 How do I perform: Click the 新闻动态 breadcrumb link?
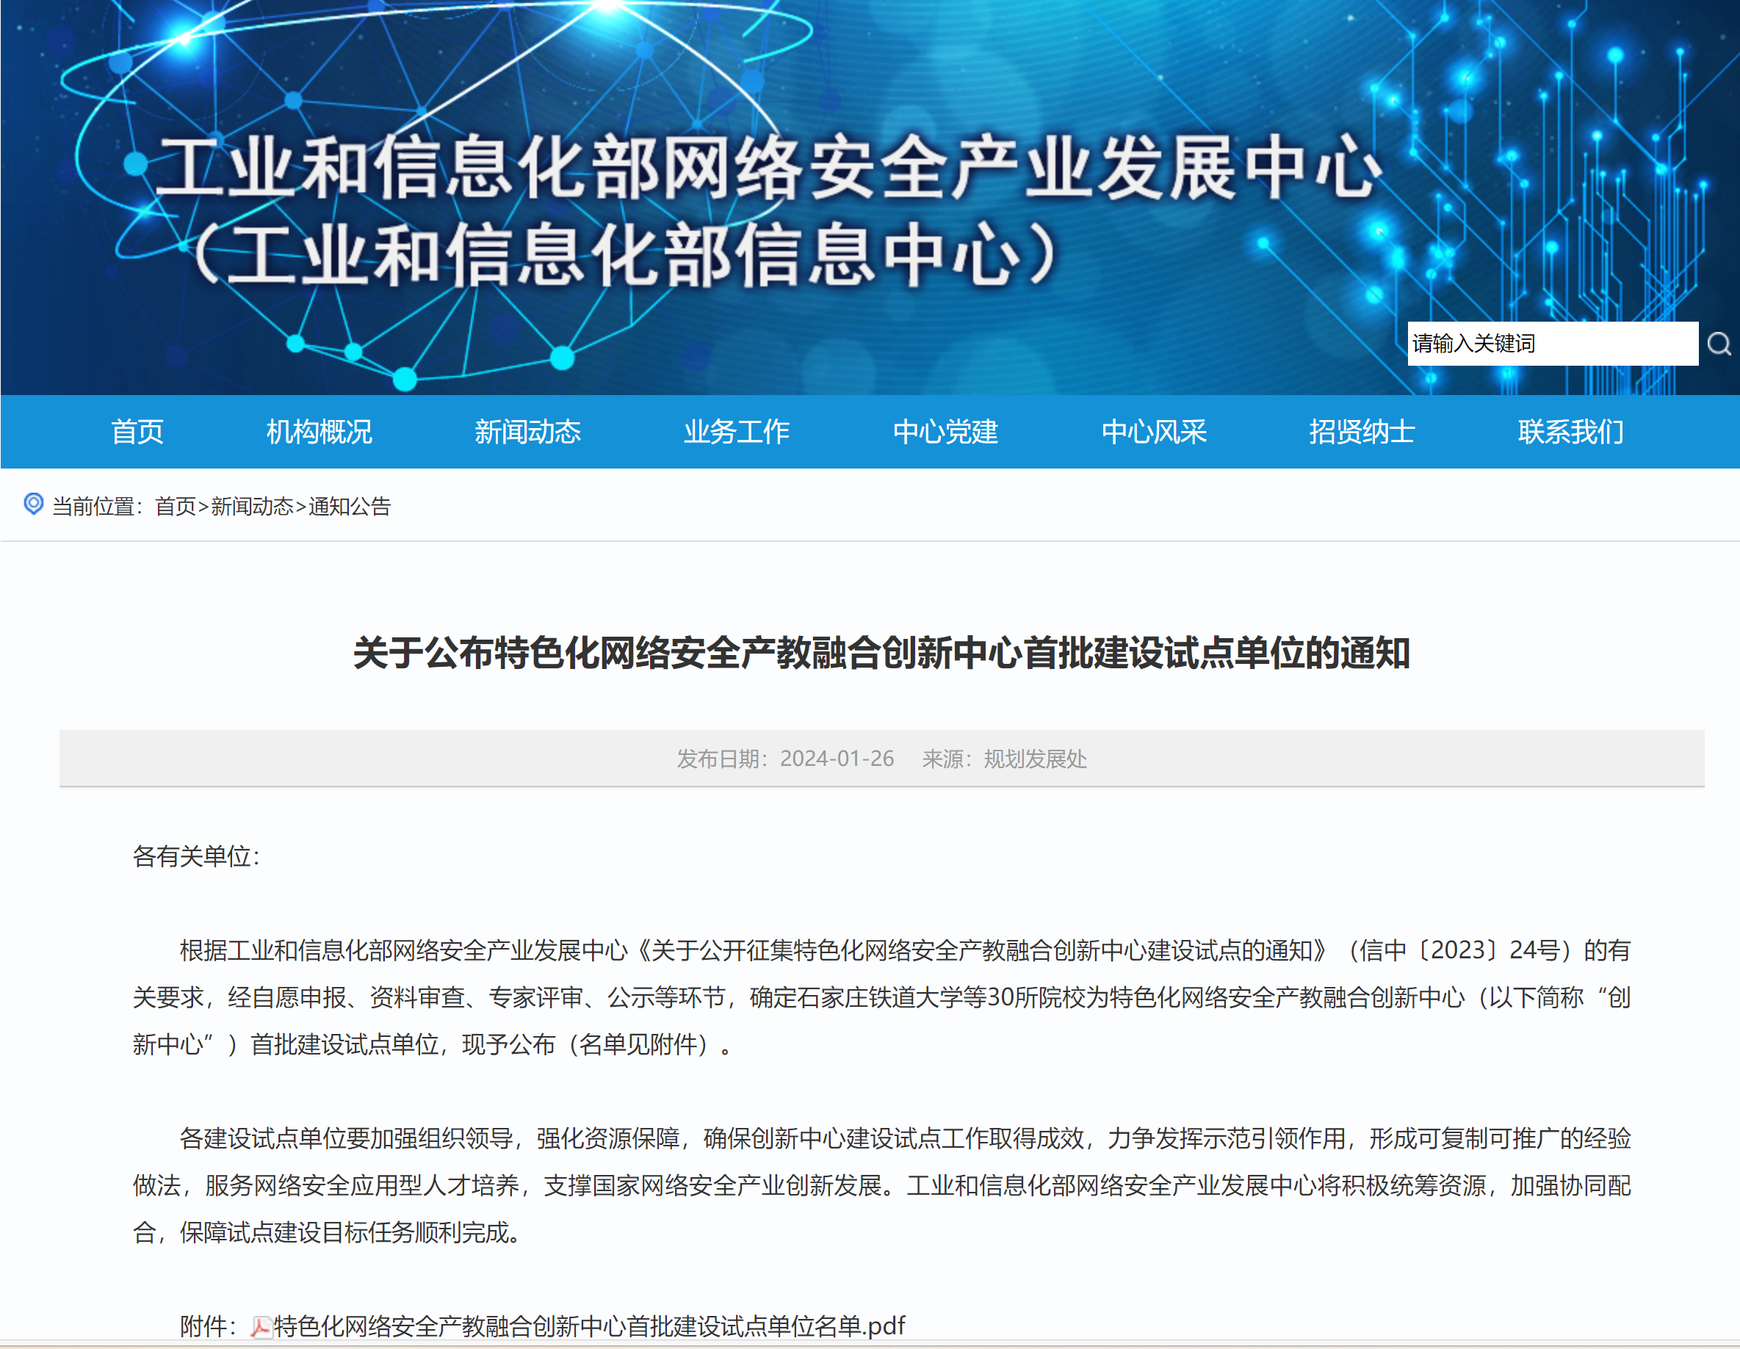tap(252, 507)
